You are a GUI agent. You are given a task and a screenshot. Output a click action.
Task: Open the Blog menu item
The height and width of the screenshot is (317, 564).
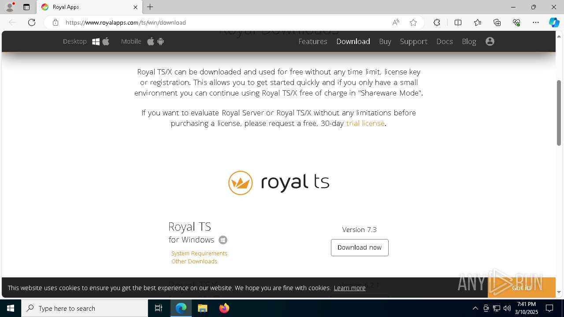click(x=469, y=41)
